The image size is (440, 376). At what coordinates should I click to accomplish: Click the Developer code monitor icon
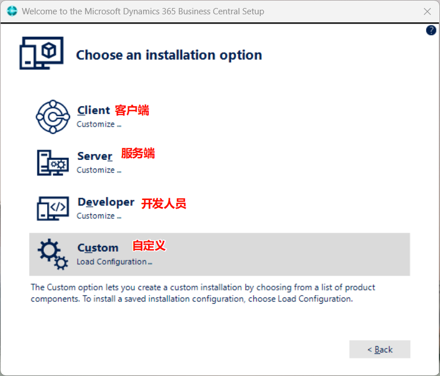pos(53,208)
